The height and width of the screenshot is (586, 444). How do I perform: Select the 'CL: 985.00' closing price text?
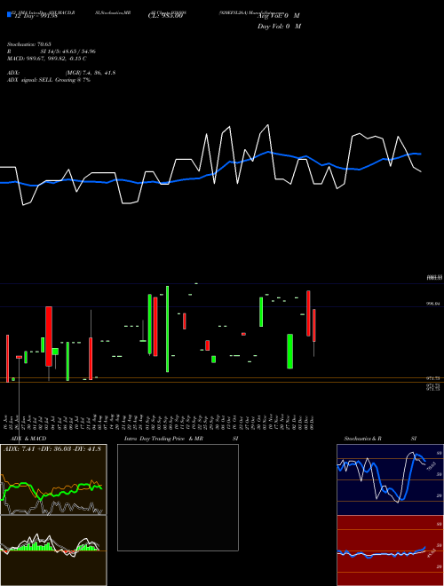(x=165, y=16)
